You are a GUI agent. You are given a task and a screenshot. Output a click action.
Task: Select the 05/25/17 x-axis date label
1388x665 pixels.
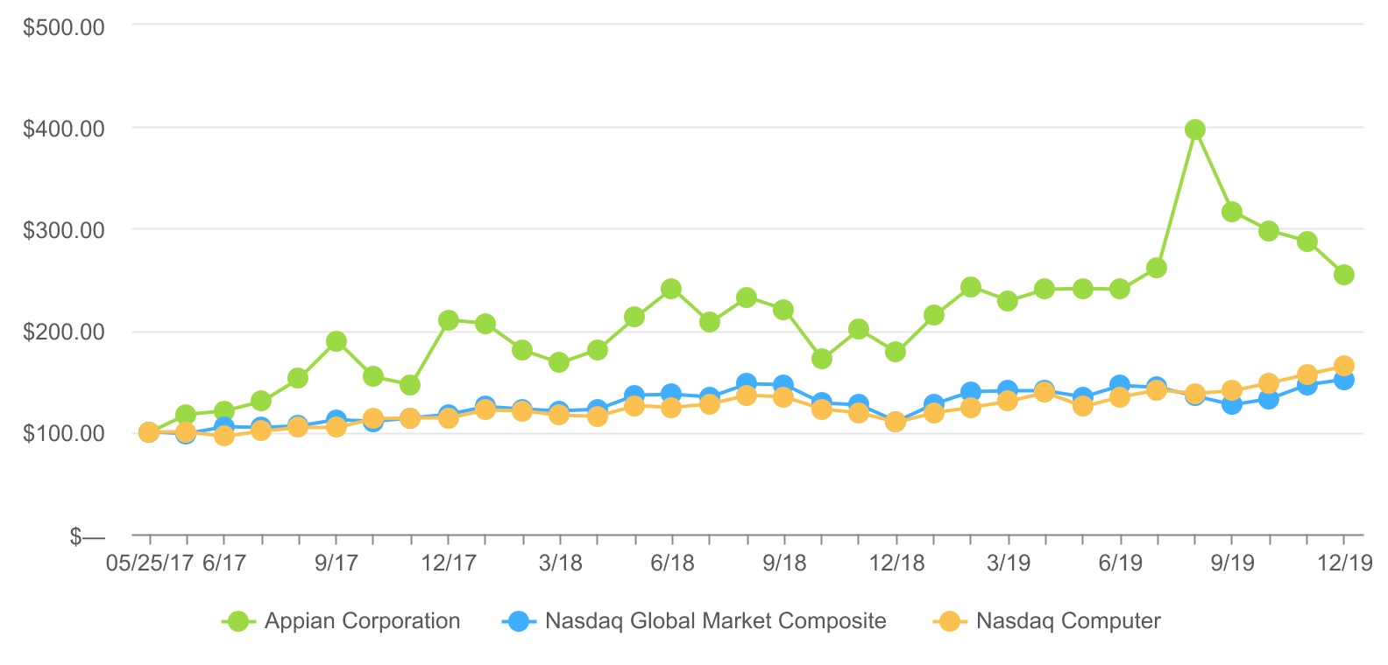pos(149,562)
